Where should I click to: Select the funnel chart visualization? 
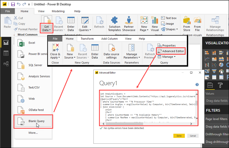point(214,71)
